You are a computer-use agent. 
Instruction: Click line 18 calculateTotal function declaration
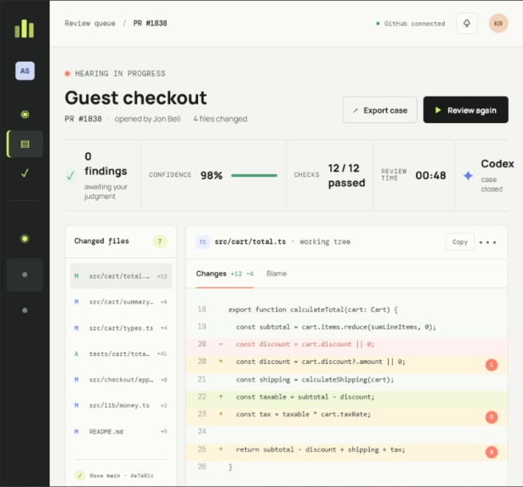tap(313, 309)
